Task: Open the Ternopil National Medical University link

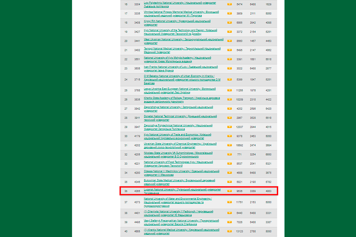Action: 182,50
